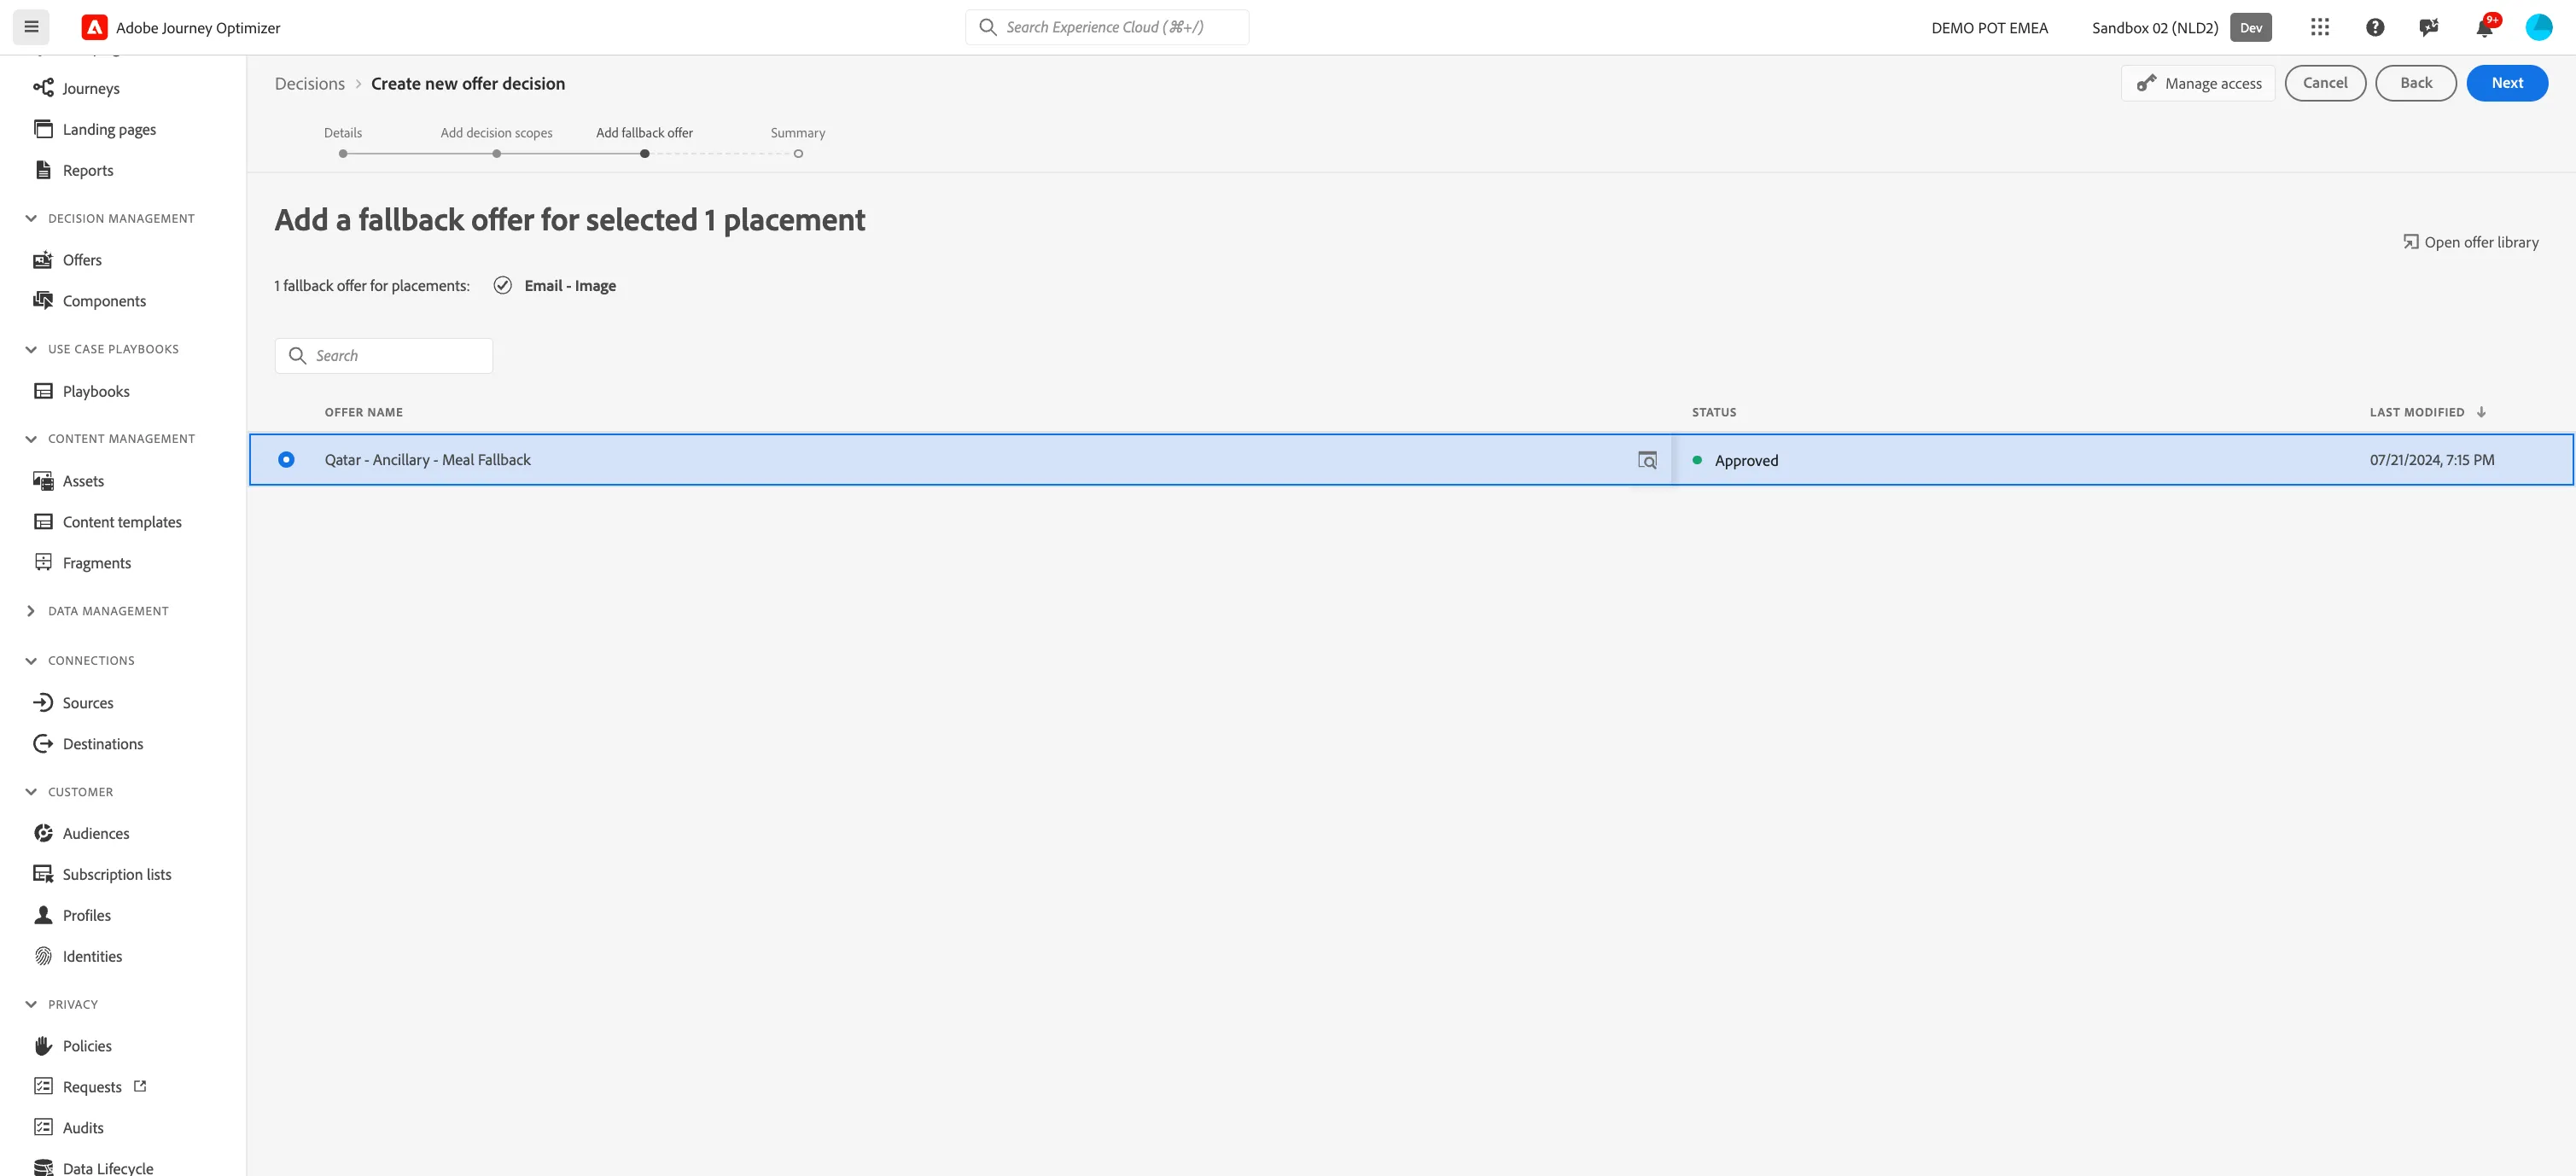Image resolution: width=2576 pixels, height=1176 pixels.
Task: Collapse the Decision Management section
Action: [x=31, y=218]
